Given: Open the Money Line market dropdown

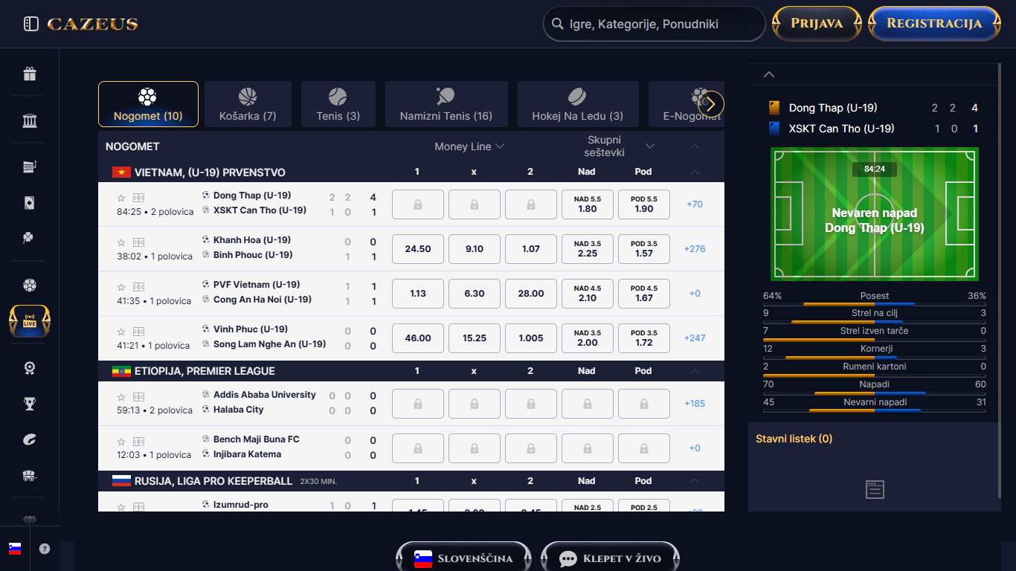Looking at the screenshot, I should (x=469, y=146).
